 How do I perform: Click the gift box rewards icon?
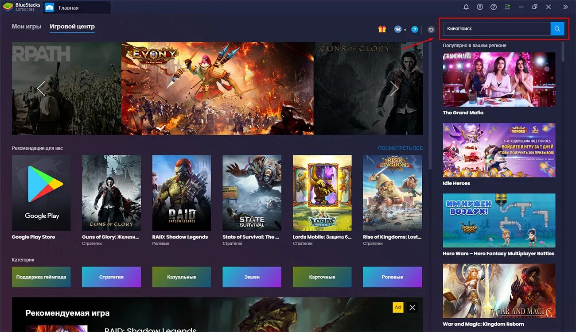point(382,29)
